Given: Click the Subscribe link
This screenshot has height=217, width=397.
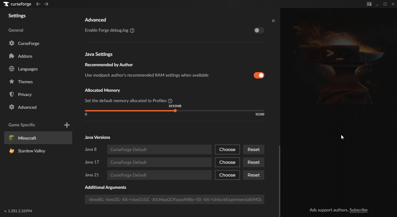Looking at the screenshot, I should [359, 210].
